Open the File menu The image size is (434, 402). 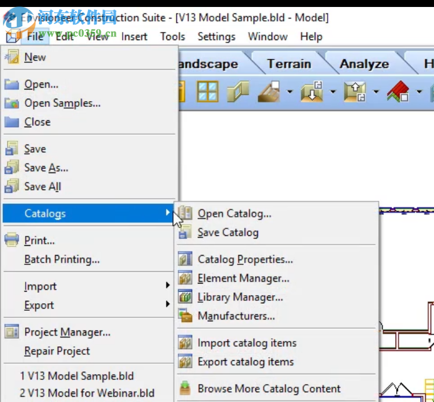35,36
